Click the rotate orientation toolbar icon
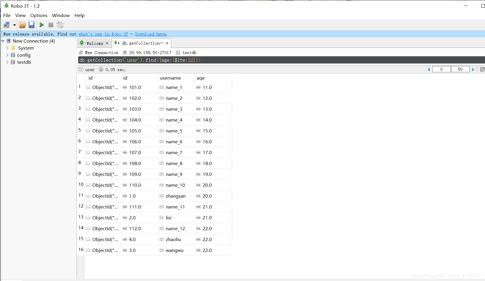Viewport: 485px width, 281px height. [60, 25]
